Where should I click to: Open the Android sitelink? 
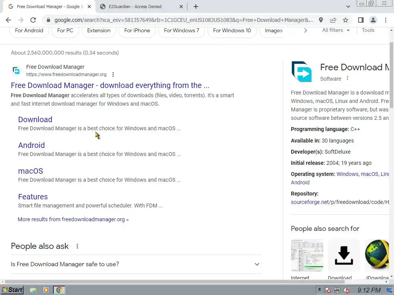point(32,145)
